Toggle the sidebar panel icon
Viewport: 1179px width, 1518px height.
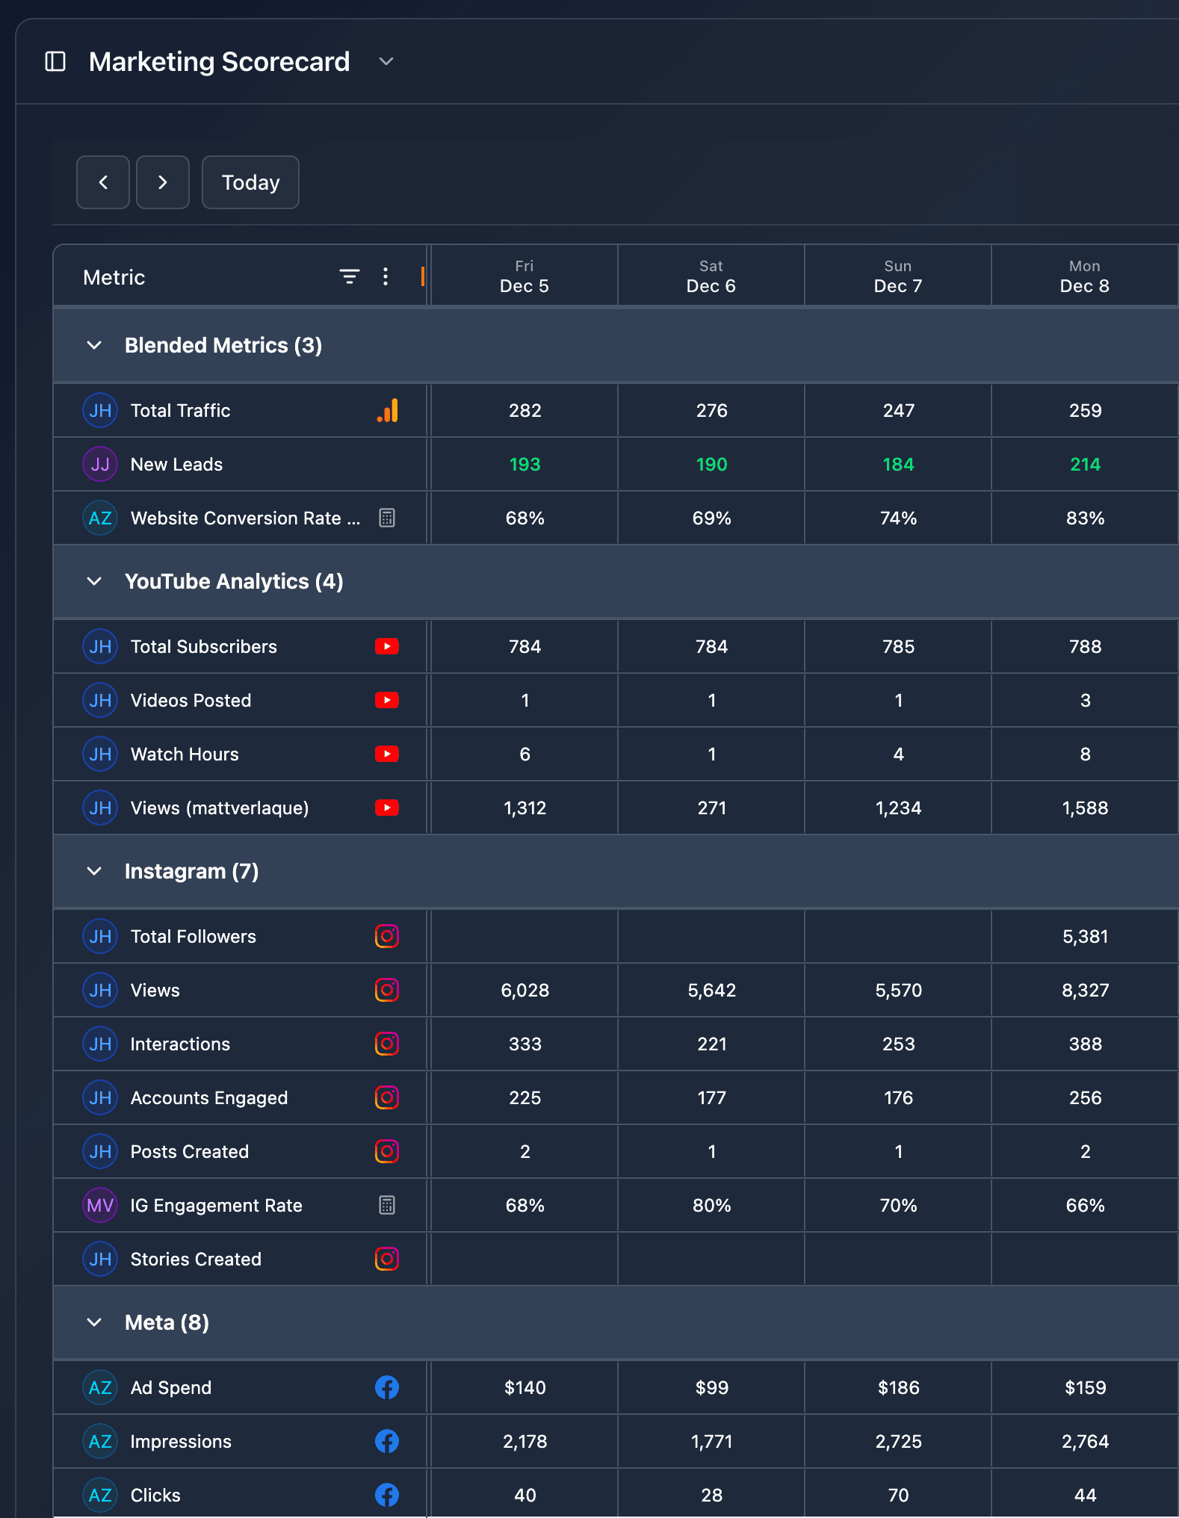[55, 61]
